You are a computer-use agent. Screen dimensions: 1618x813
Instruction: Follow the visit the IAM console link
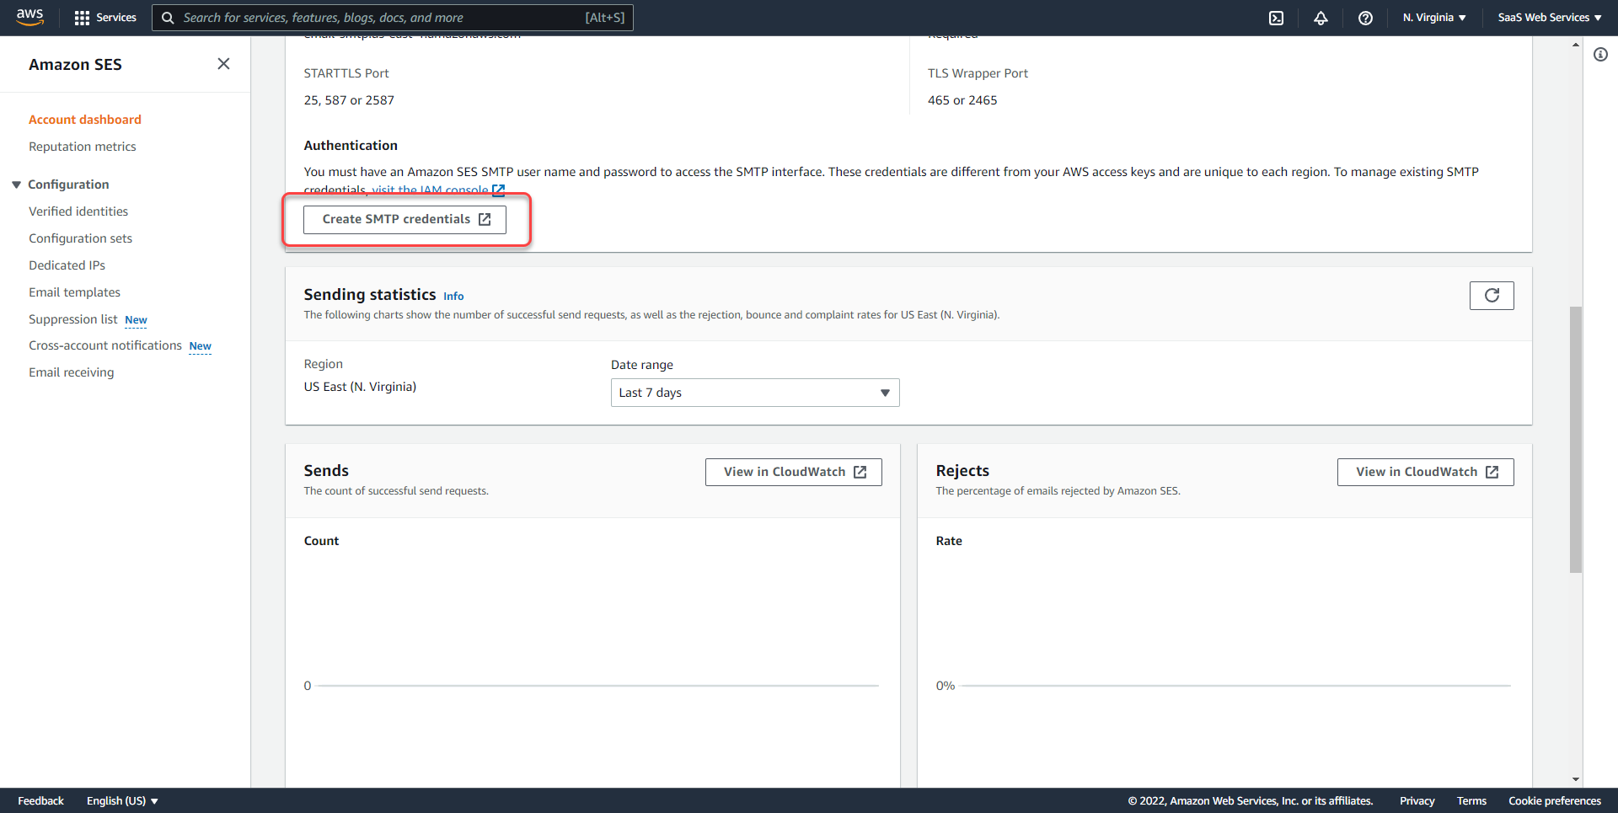click(431, 190)
